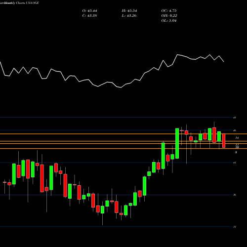247x247 pixels.
Task: Click the end point of the white line
Action: [x=224, y=62]
